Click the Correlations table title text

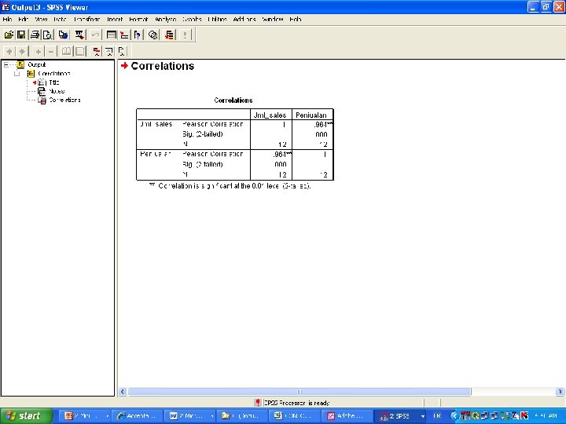(233, 101)
